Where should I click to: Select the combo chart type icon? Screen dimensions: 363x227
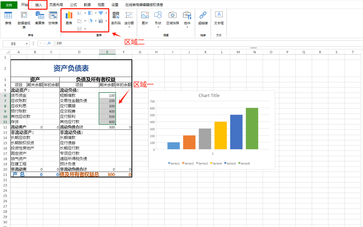[101, 21]
